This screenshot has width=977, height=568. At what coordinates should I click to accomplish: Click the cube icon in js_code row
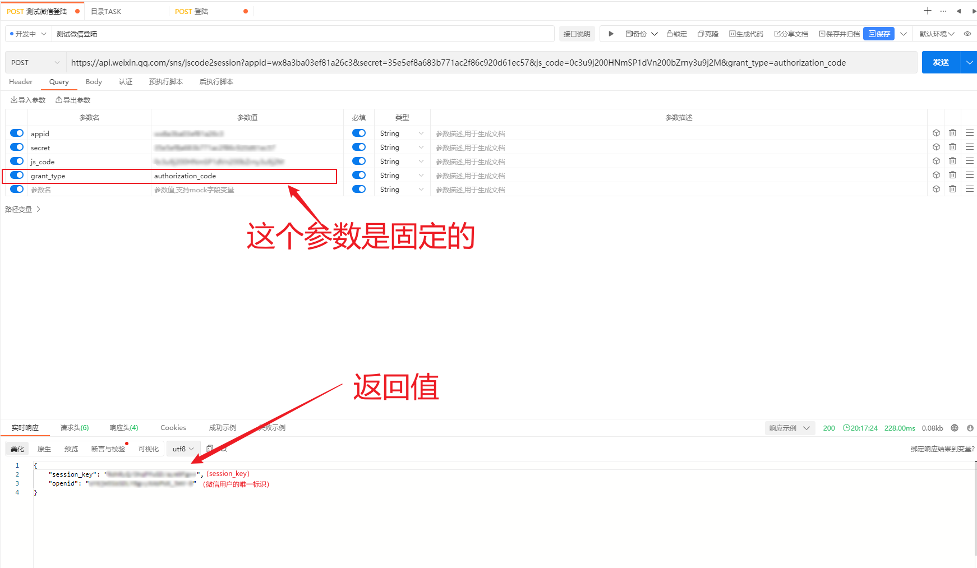(936, 161)
